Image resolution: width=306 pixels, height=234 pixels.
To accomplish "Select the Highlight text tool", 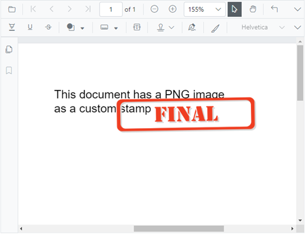I will [x=12, y=27].
